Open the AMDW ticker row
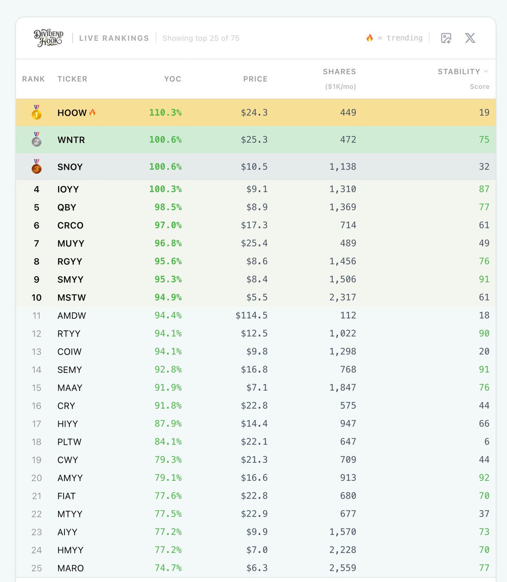The height and width of the screenshot is (582, 507). point(255,315)
